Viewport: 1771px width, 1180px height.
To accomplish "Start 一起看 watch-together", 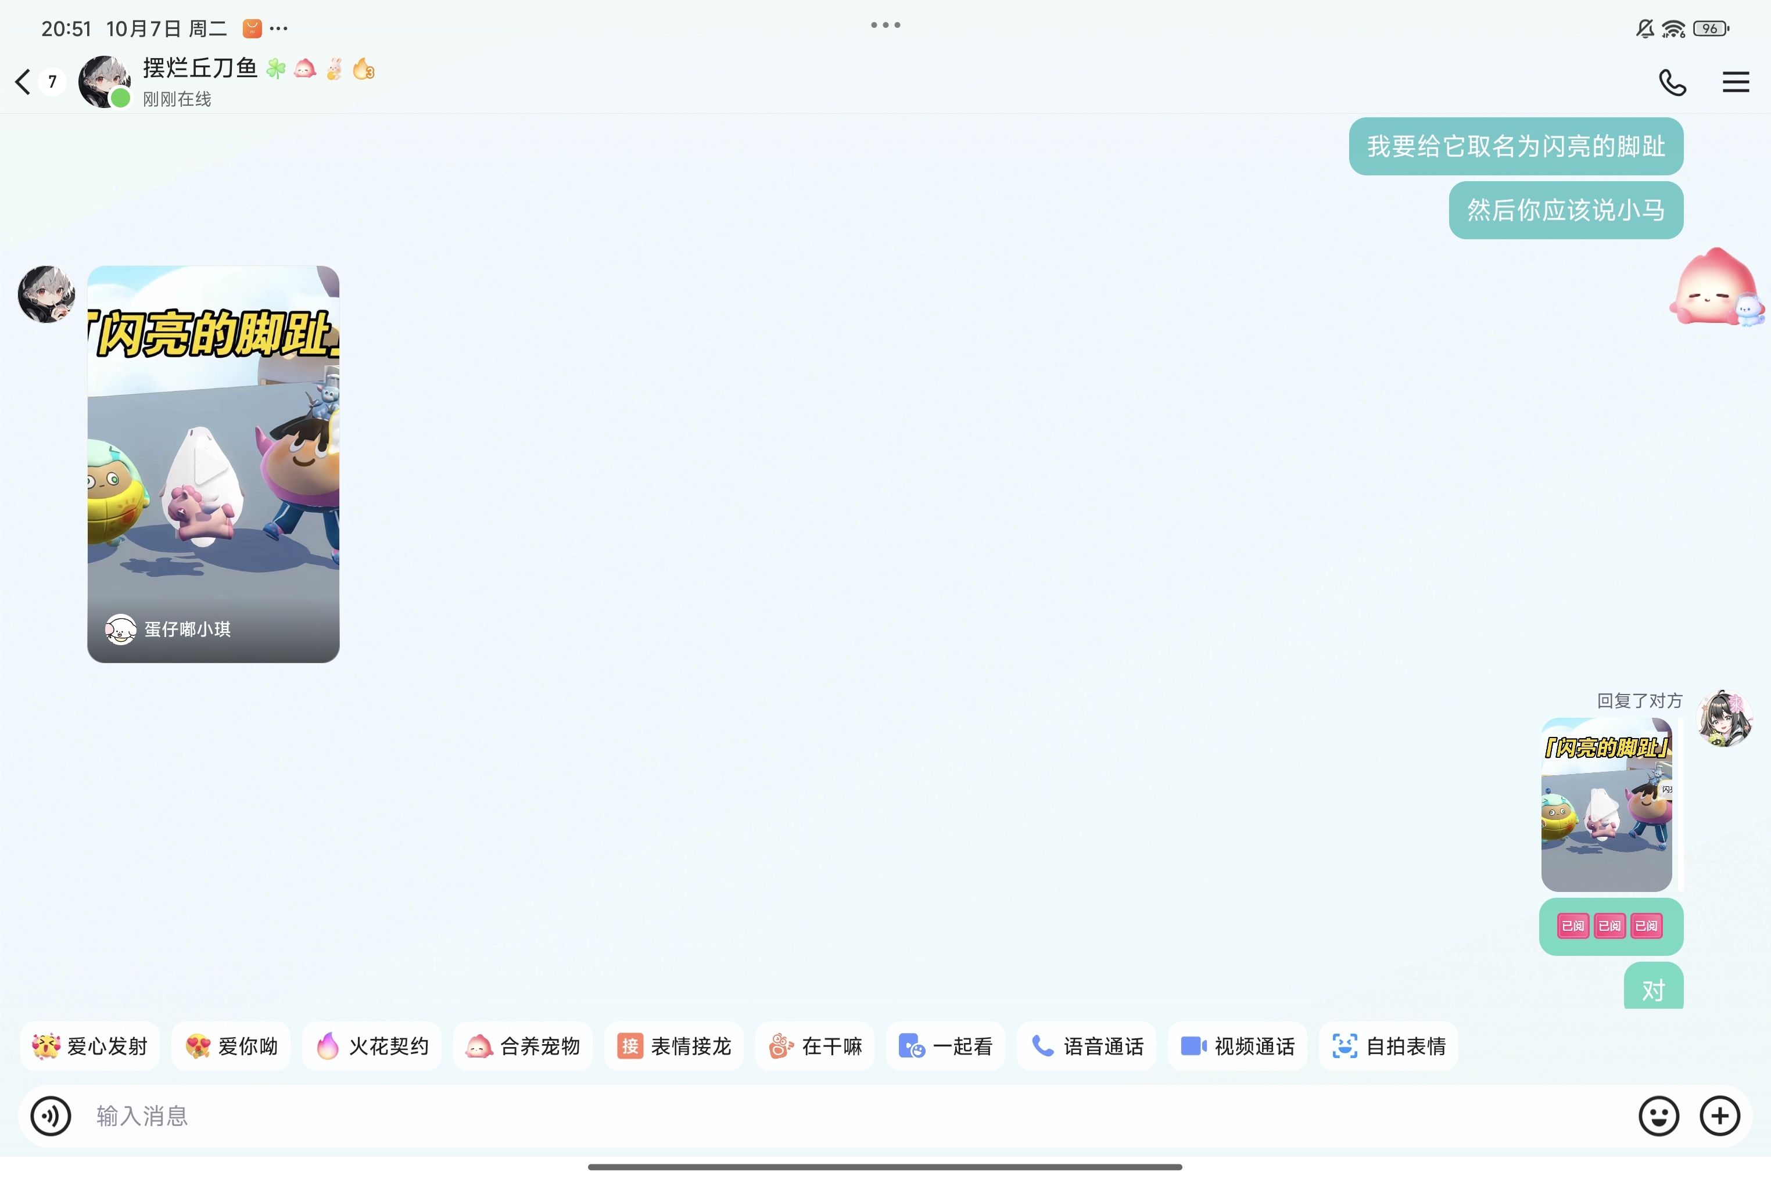I will (945, 1046).
